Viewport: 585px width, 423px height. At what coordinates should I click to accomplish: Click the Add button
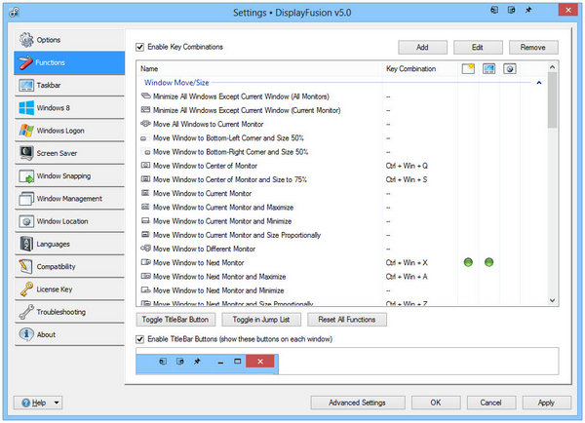422,48
